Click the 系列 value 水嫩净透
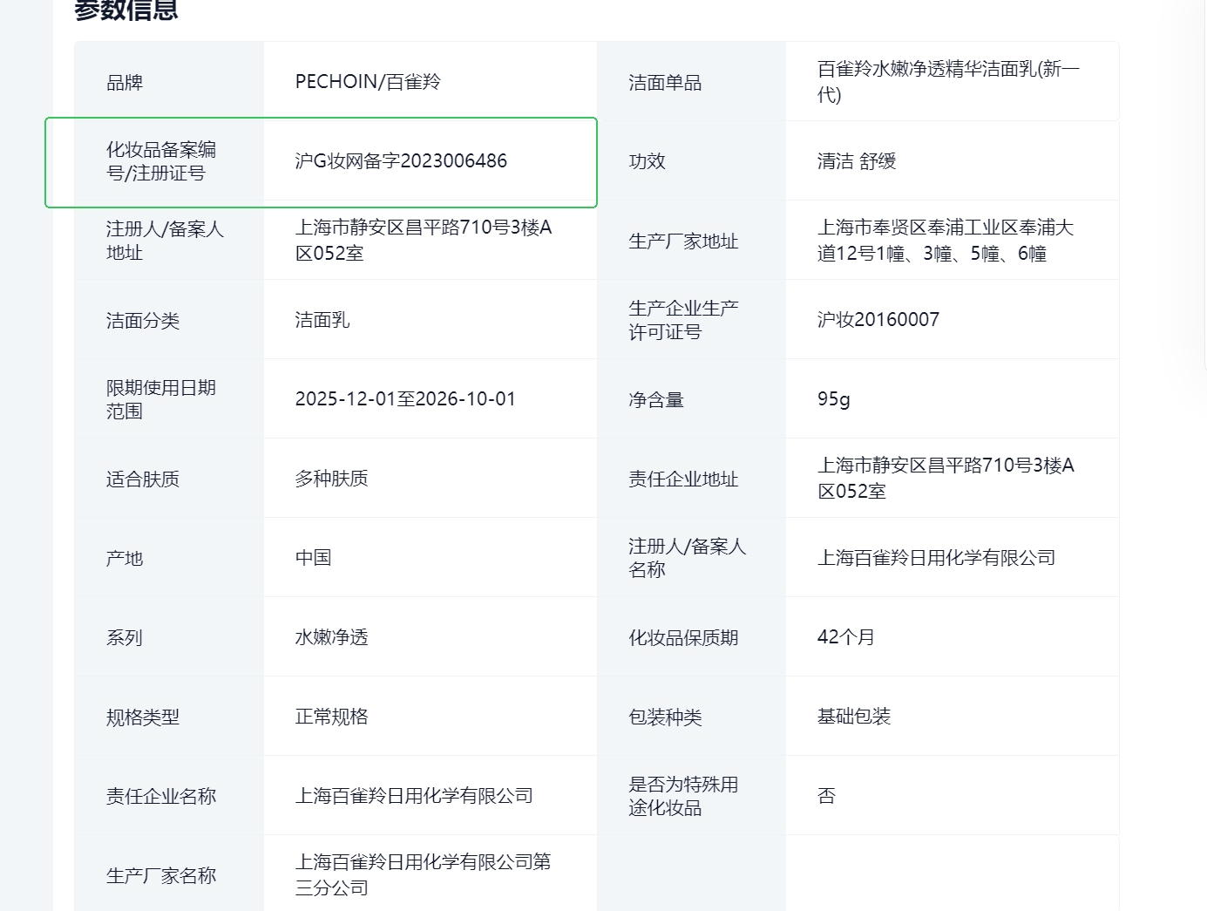 [331, 637]
